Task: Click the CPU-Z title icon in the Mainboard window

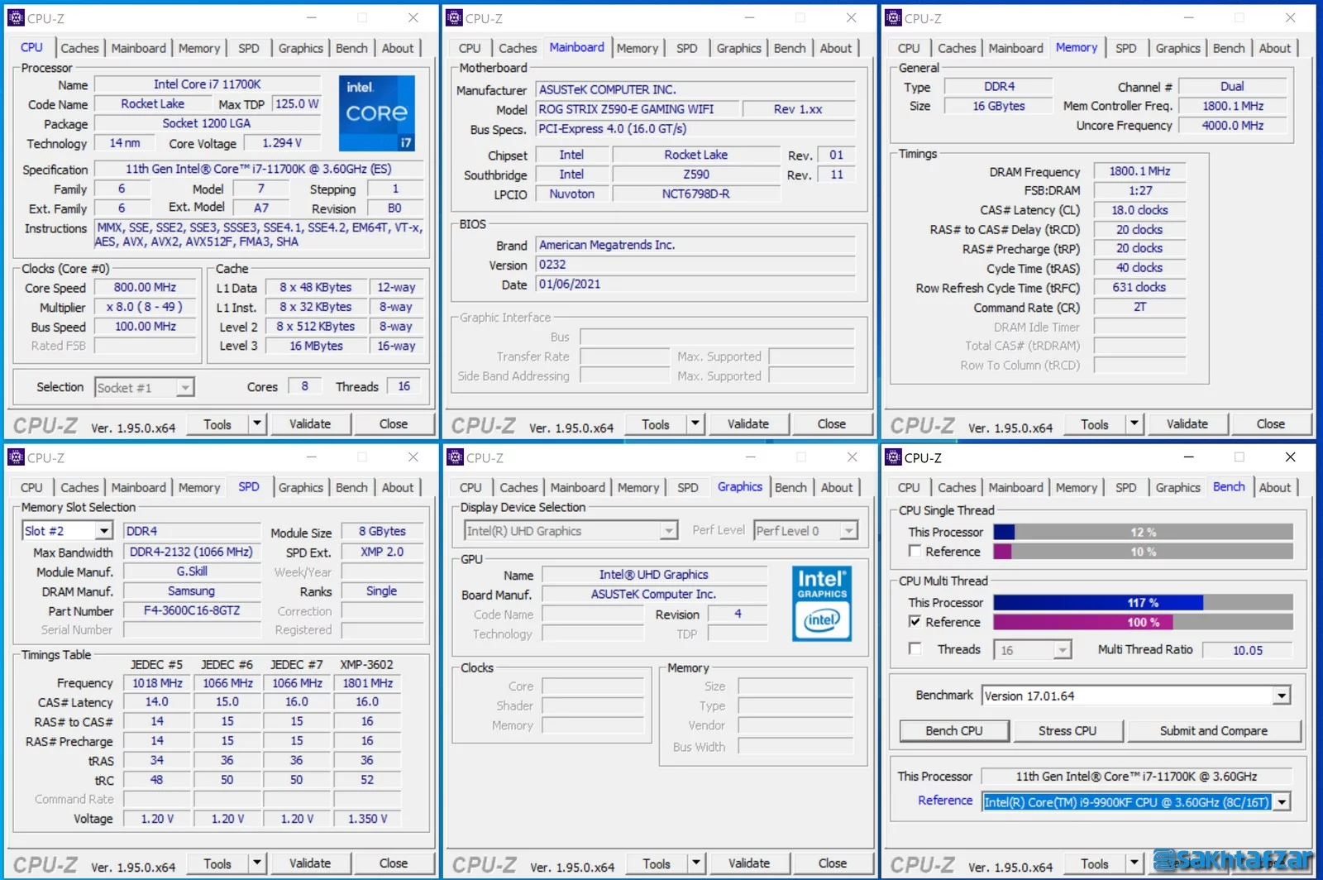Action: [x=454, y=17]
